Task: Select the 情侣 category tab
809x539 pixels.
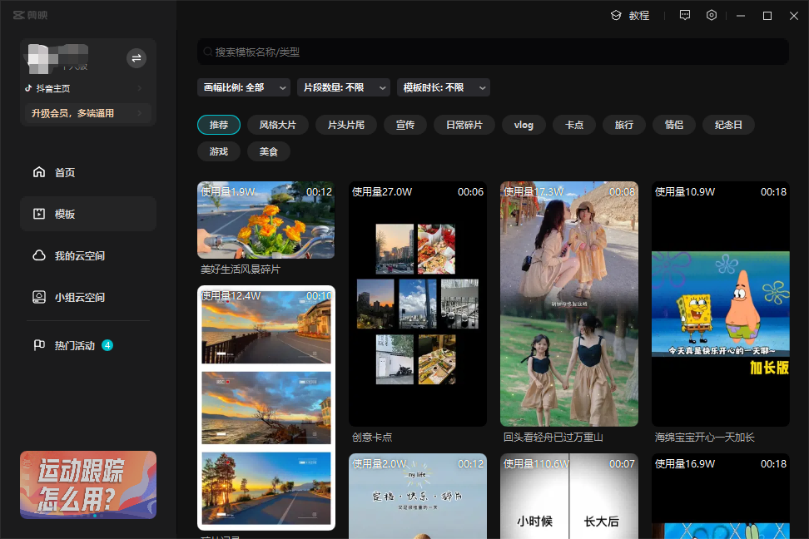Action: pos(674,125)
